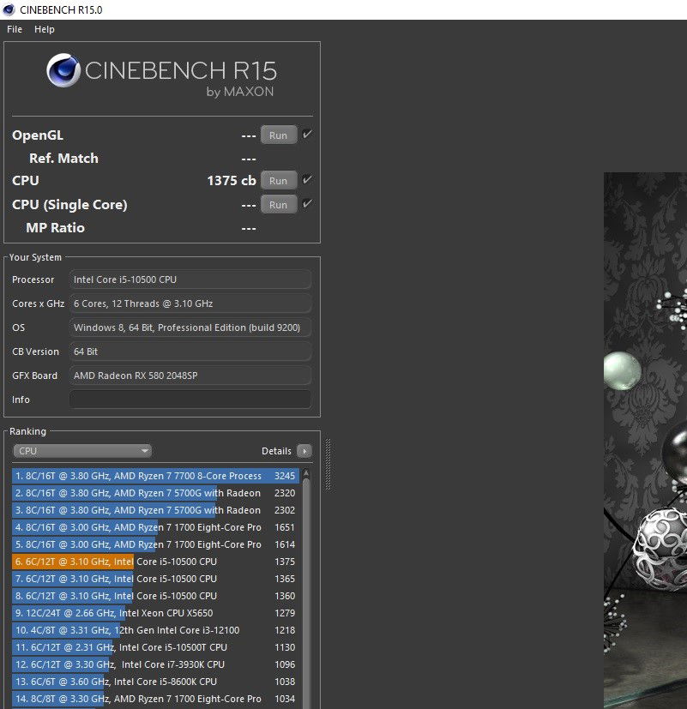The width and height of the screenshot is (687, 709).
Task: Select ranking row 14 with score 1034
Action: pyautogui.click(x=155, y=699)
